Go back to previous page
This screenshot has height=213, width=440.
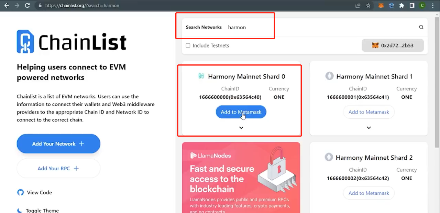pyautogui.click(x=7, y=6)
